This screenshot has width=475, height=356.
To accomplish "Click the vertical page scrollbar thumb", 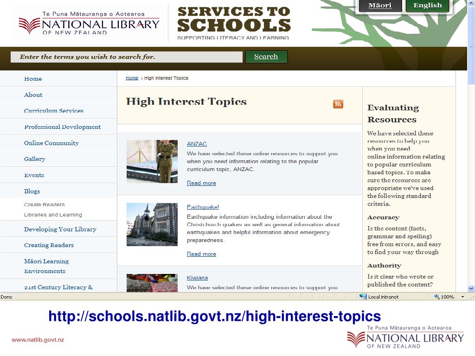I will pos(471,45).
